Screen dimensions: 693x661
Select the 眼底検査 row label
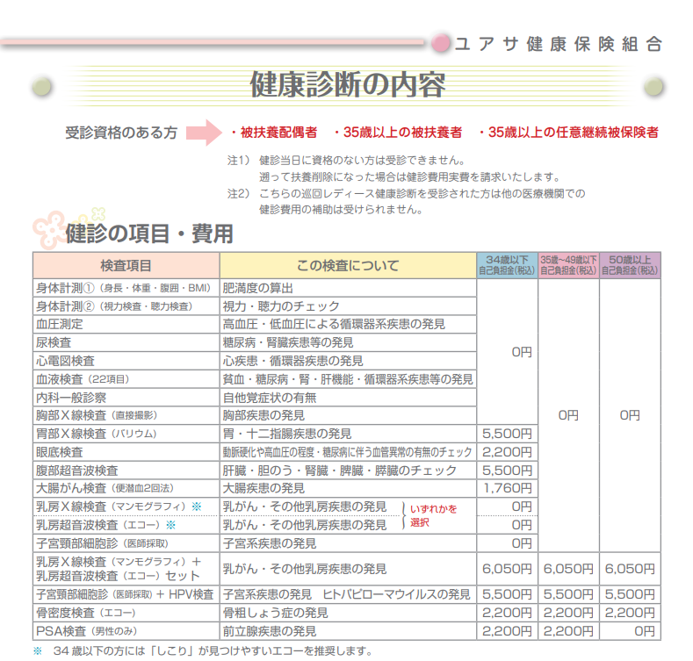(x=60, y=451)
